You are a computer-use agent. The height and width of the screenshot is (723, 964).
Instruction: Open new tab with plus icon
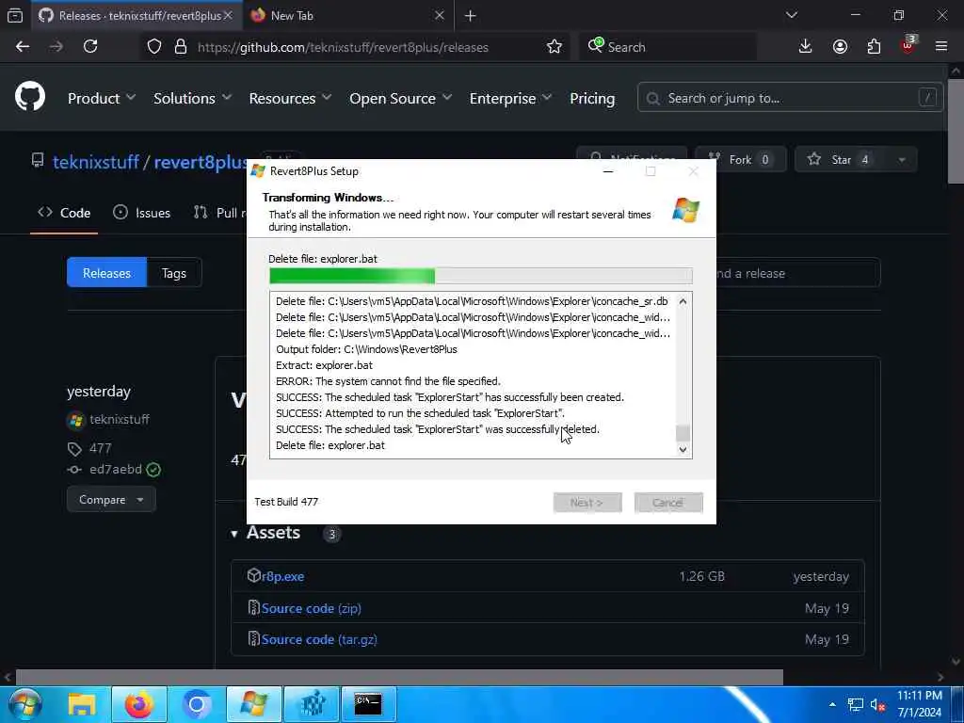click(x=471, y=16)
